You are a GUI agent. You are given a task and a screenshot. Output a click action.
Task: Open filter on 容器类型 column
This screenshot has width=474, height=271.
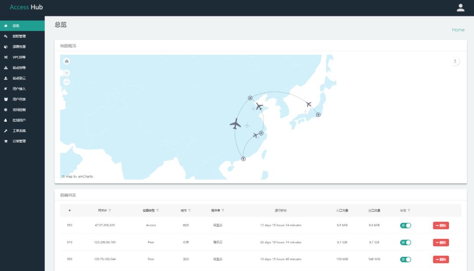[x=158, y=210]
